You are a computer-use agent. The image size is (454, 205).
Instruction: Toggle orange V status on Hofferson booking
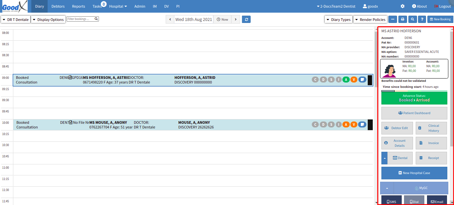354,80
